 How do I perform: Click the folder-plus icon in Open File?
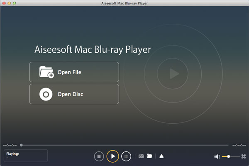[46, 72]
